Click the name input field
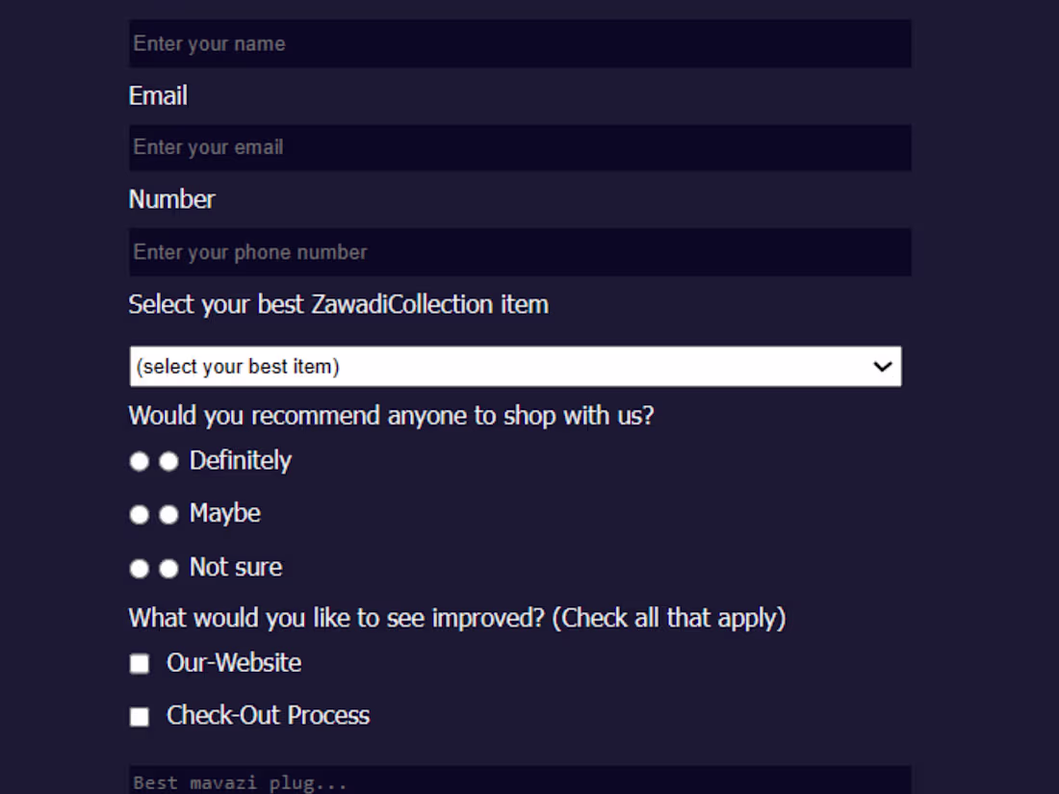Image resolution: width=1059 pixels, height=794 pixels. point(520,43)
